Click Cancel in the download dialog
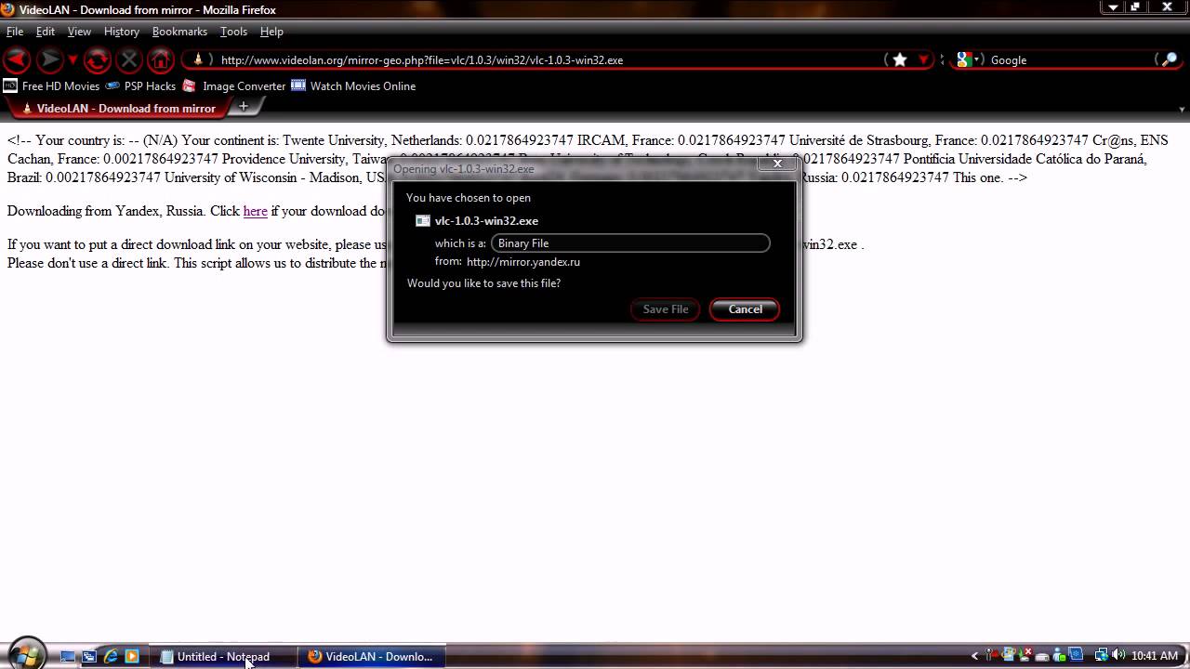 [745, 309]
